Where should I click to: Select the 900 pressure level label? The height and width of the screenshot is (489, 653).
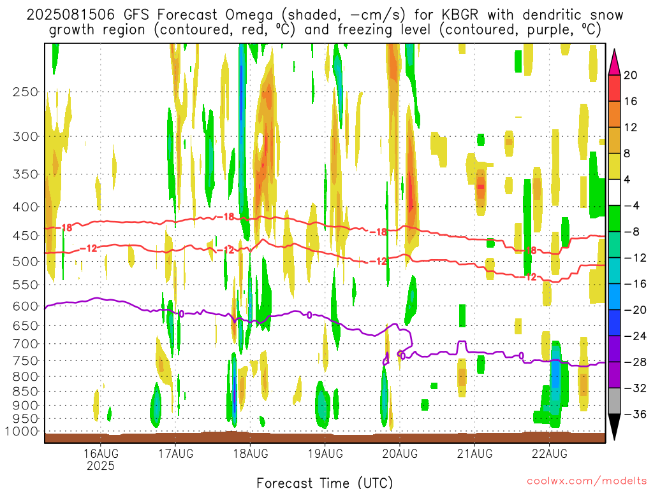[26, 406]
